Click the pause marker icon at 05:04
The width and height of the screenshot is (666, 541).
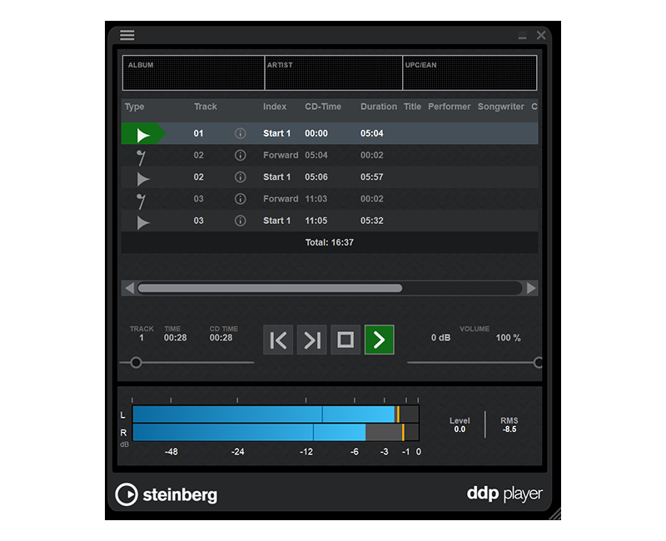click(142, 156)
